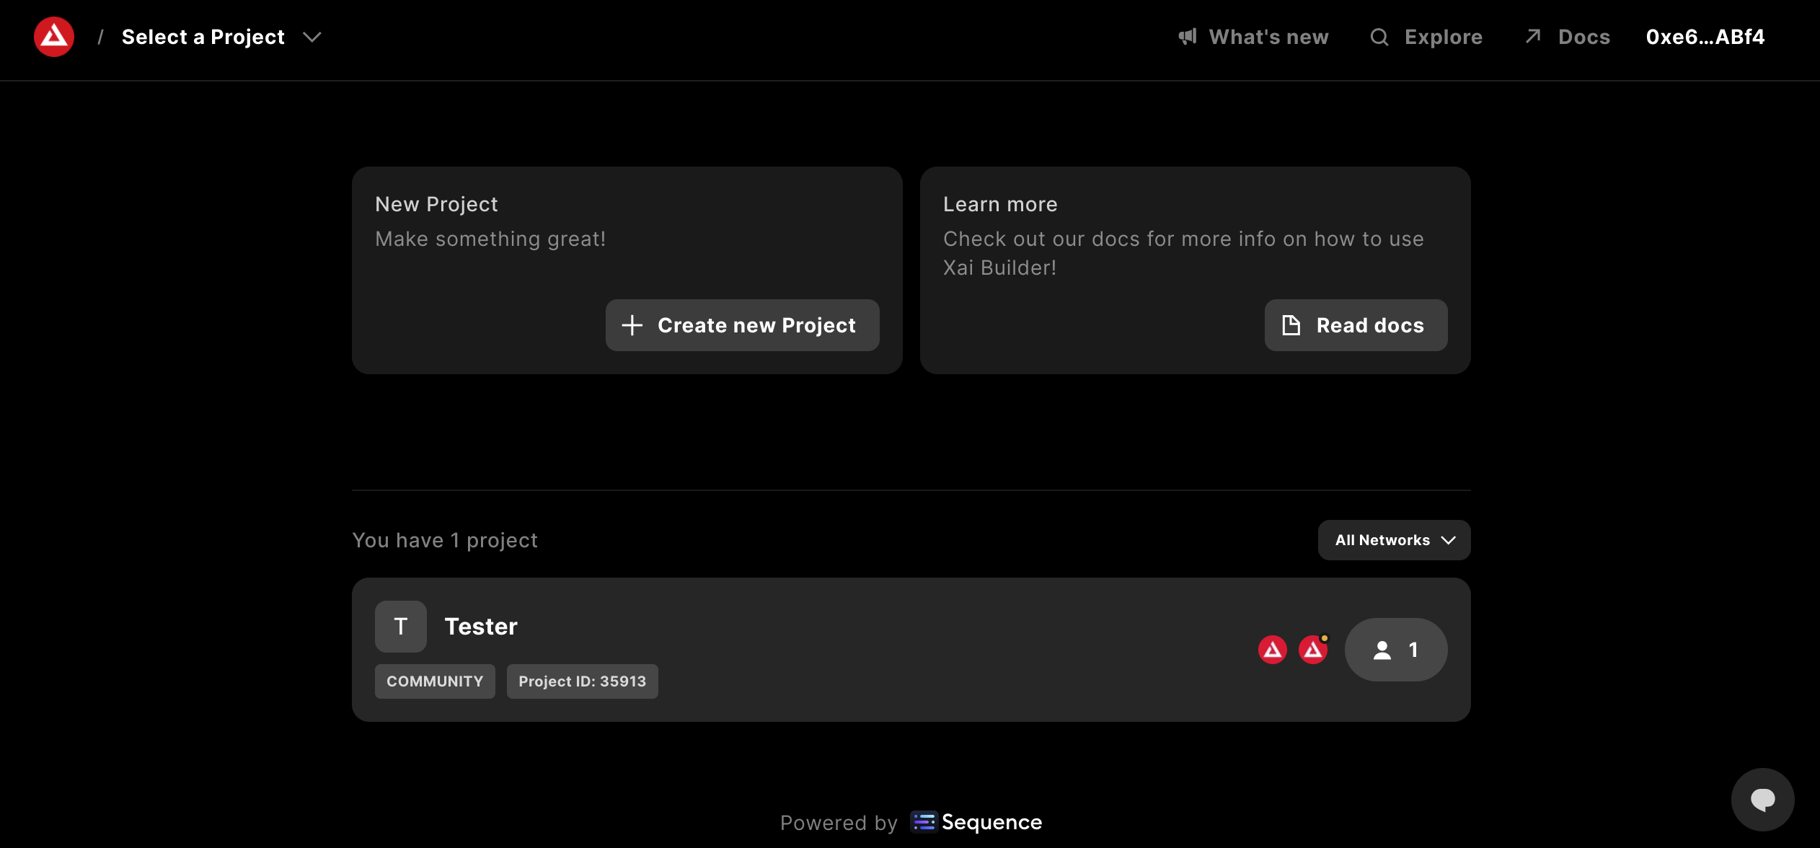Go to Explore in top navigation

pyautogui.click(x=1443, y=37)
